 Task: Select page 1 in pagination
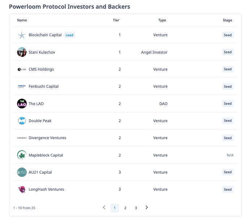[115, 208]
